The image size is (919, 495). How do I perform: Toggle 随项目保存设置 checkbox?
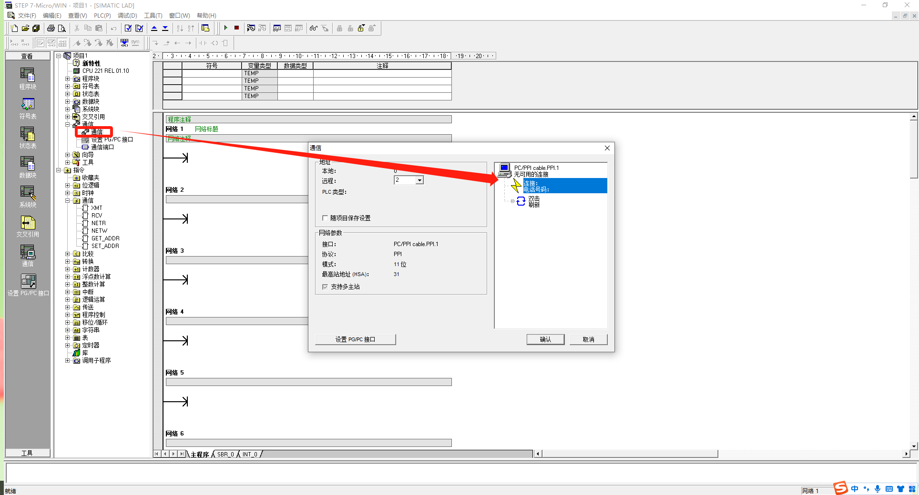[x=325, y=218]
